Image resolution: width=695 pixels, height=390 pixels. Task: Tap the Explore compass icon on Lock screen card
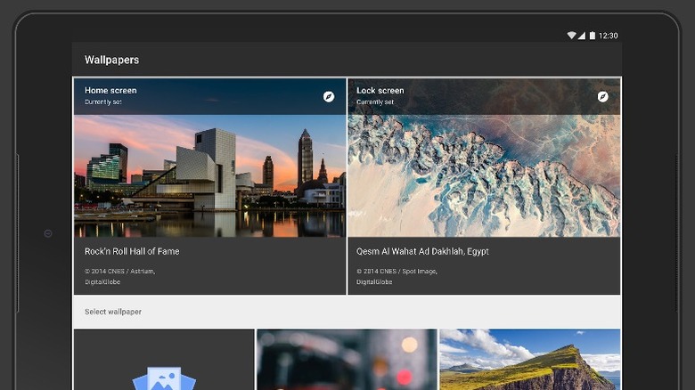point(602,96)
